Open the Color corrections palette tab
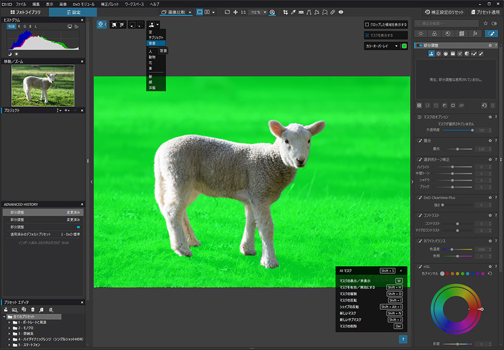This screenshot has width=504, height=350. tap(434, 34)
